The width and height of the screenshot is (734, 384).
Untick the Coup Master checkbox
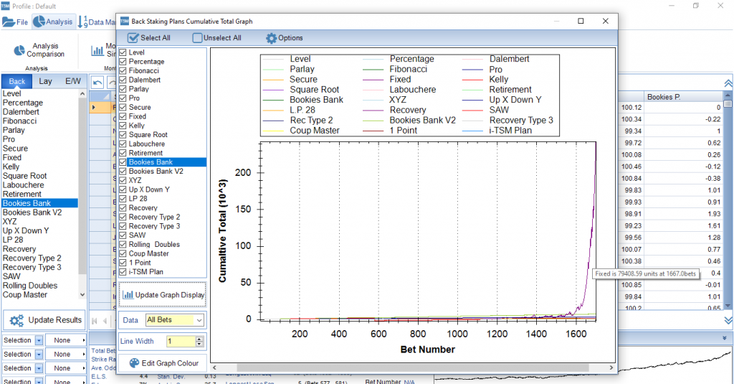[x=123, y=253]
